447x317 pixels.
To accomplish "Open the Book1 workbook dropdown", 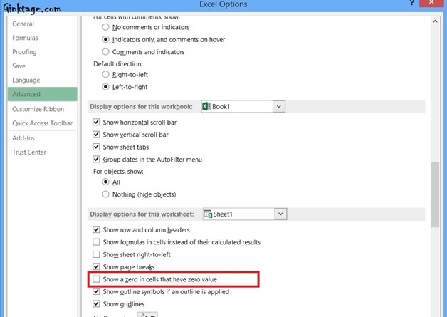I will [x=279, y=106].
